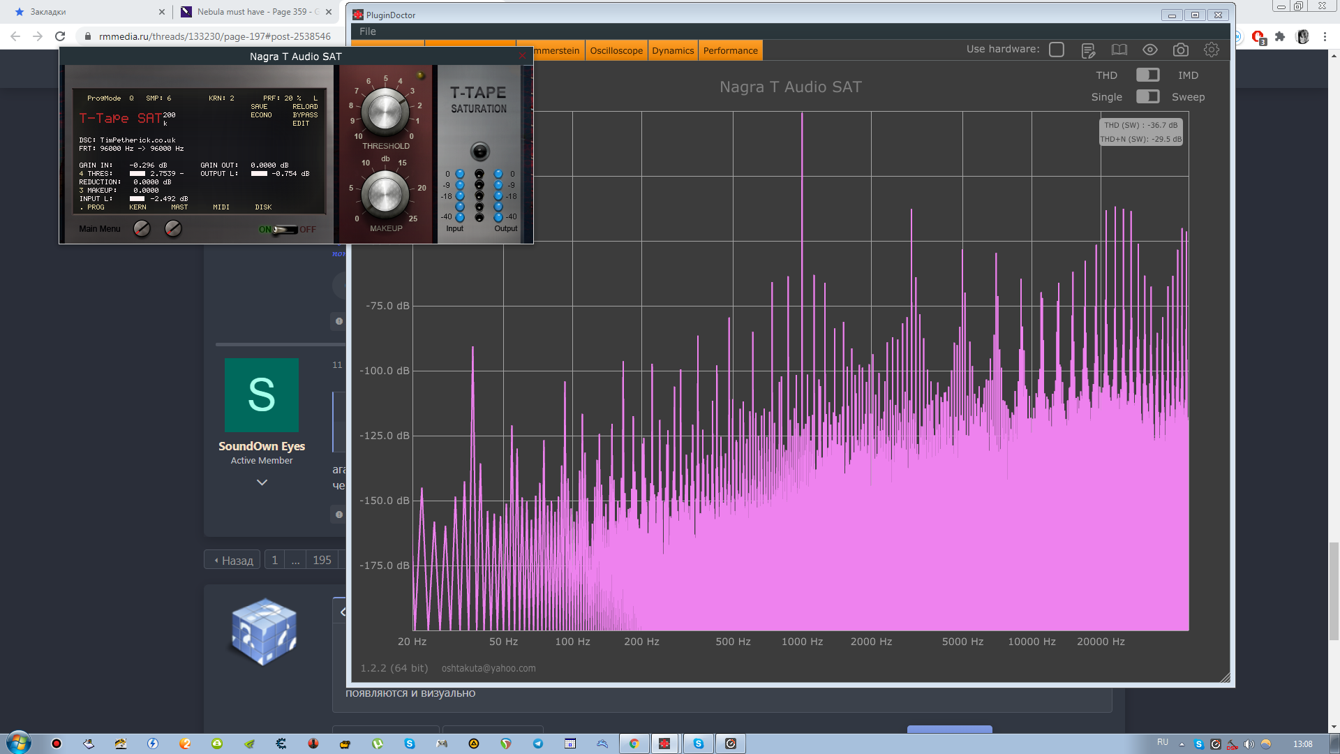The height and width of the screenshot is (754, 1340).
Task: Click RELOAD in the Nagra display
Action: tap(305, 107)
